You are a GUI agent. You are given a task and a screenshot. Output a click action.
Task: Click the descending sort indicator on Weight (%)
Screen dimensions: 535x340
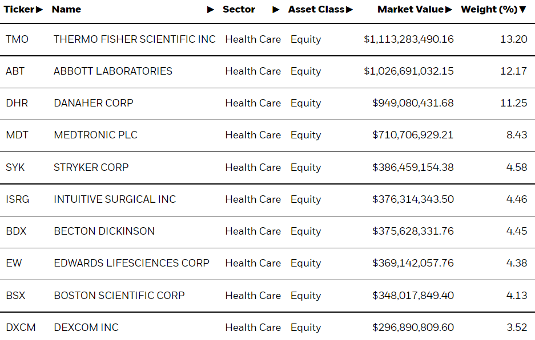(x=522, y=9)
